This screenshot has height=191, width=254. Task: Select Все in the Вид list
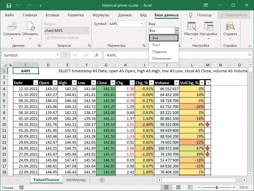click(x=163, y=38)
